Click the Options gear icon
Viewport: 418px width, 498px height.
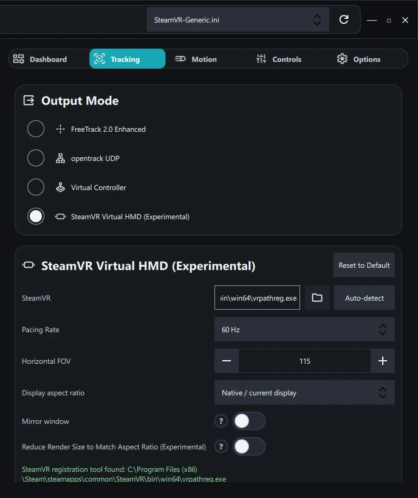[x=342, y=59]
